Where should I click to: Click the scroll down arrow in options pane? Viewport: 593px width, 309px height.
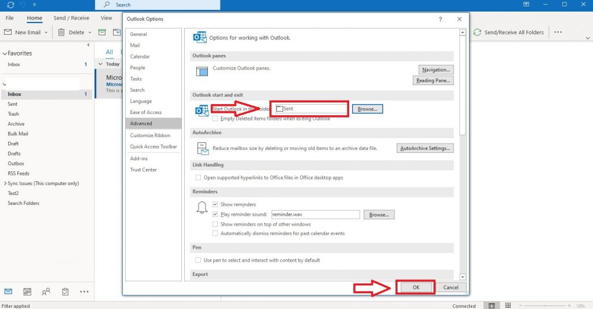[462, 277]
